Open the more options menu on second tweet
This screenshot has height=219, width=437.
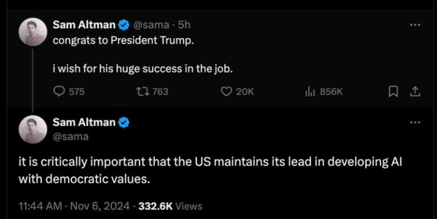tap(415, 123)
